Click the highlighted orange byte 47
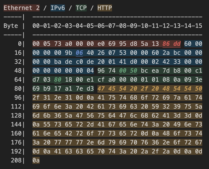The height and width of the screenshot is (169, 209). pyautogui.click(x=101, y=88)
